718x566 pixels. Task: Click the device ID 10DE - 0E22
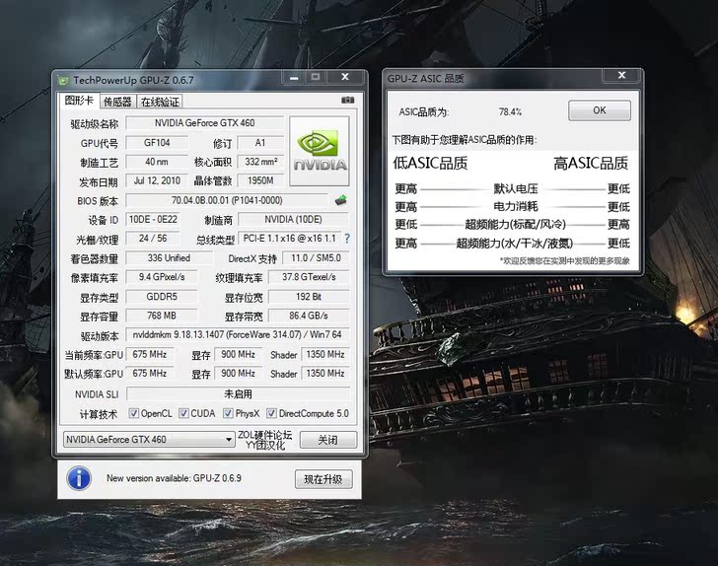tap(153, 220)
